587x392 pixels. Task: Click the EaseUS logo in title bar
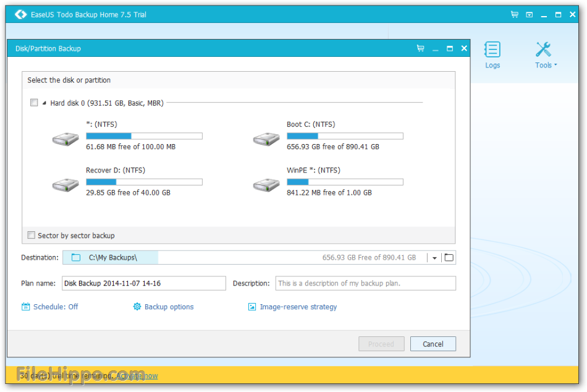pos(20,14)
